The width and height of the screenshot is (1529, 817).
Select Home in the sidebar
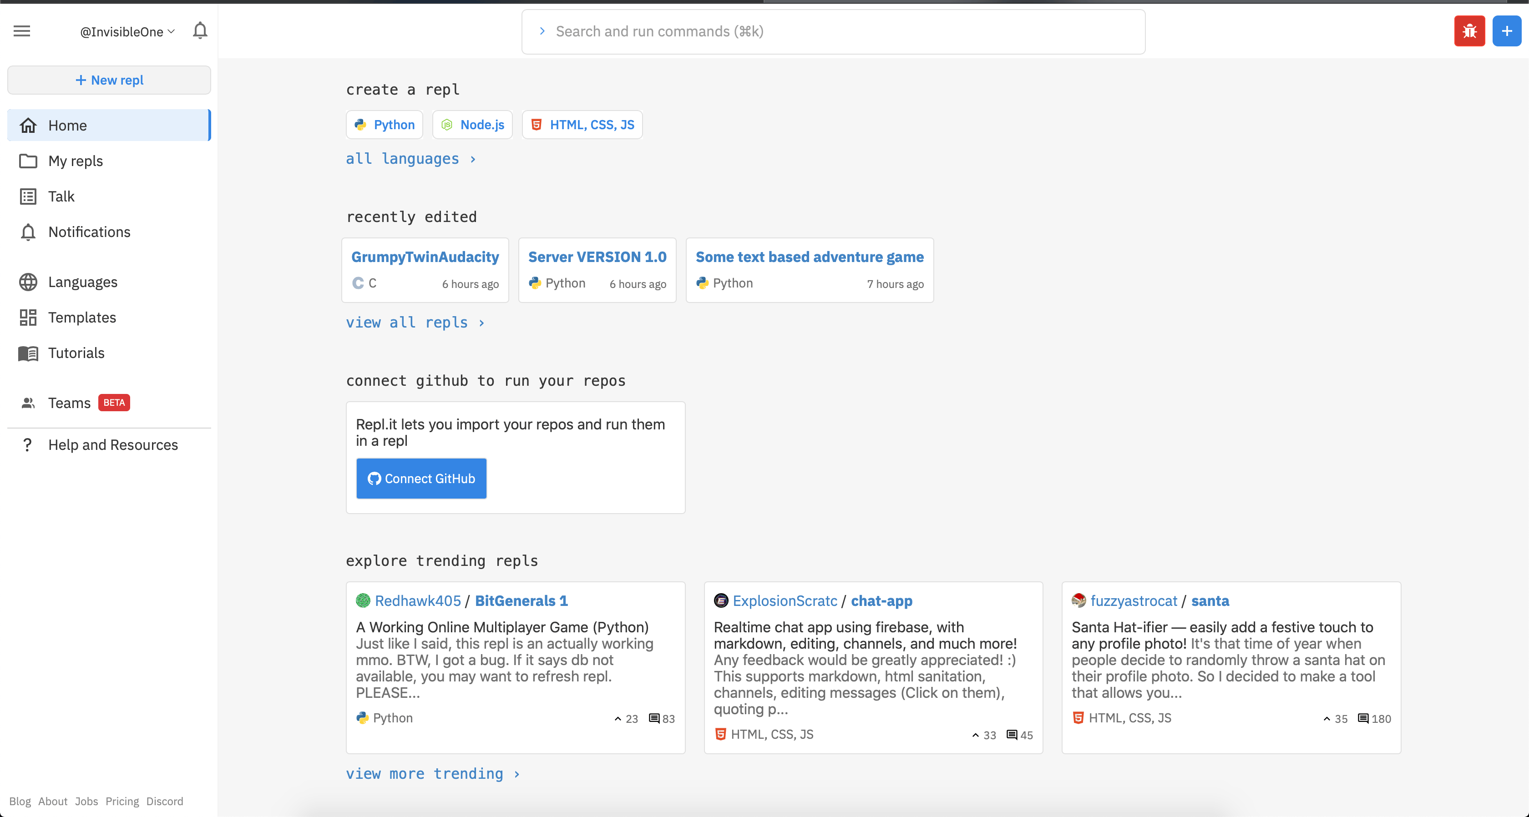point(109,125)
